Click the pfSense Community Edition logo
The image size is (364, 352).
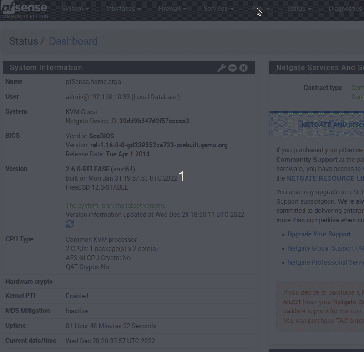click(x=25, y=10)
